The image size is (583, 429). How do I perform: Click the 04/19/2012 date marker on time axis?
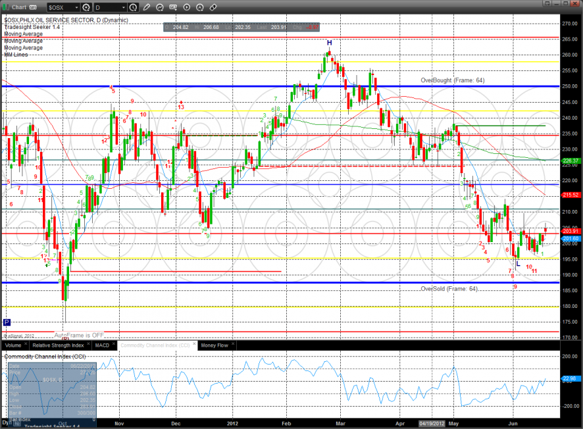point(433,424)
